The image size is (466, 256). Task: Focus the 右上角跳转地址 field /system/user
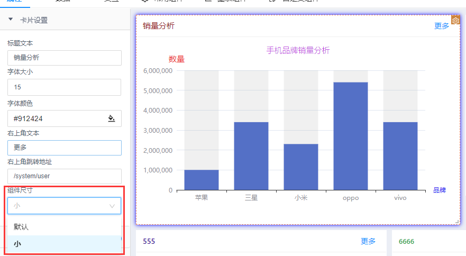[x=65, y=176]
